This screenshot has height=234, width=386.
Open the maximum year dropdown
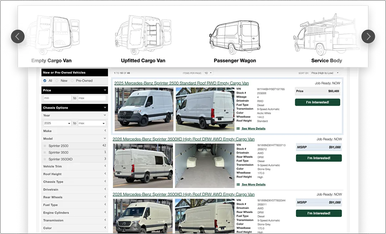tap(92, 123)
